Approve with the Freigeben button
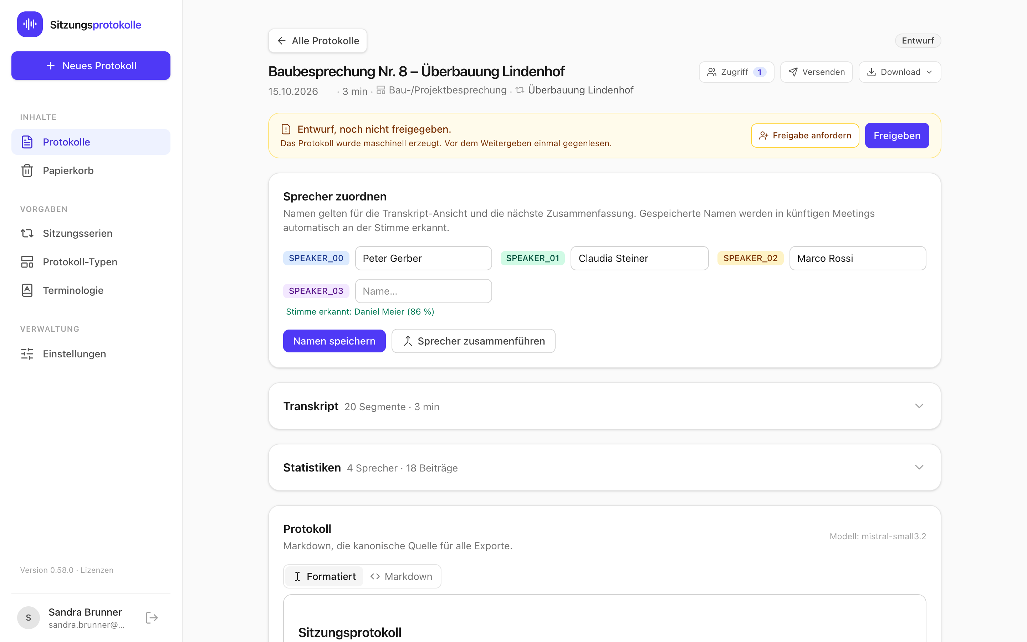Viewport: 1027px width, 642px height. [897, 136]
